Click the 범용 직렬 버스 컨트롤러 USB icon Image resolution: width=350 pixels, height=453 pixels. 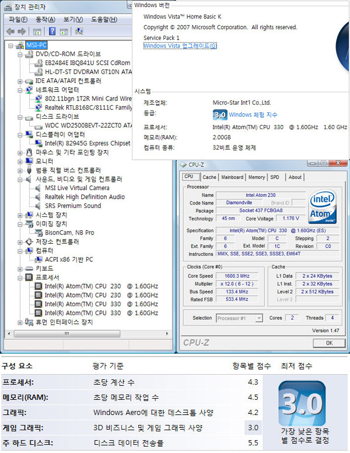29,170
